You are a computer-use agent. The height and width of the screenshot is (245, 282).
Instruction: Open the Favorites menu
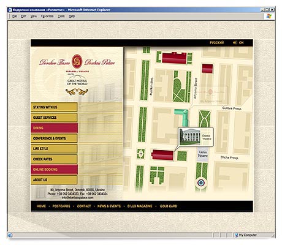[x=47, y=16]
